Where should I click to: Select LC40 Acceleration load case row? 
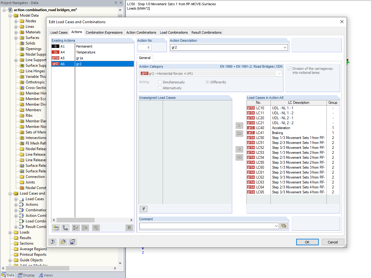(293, 128)
